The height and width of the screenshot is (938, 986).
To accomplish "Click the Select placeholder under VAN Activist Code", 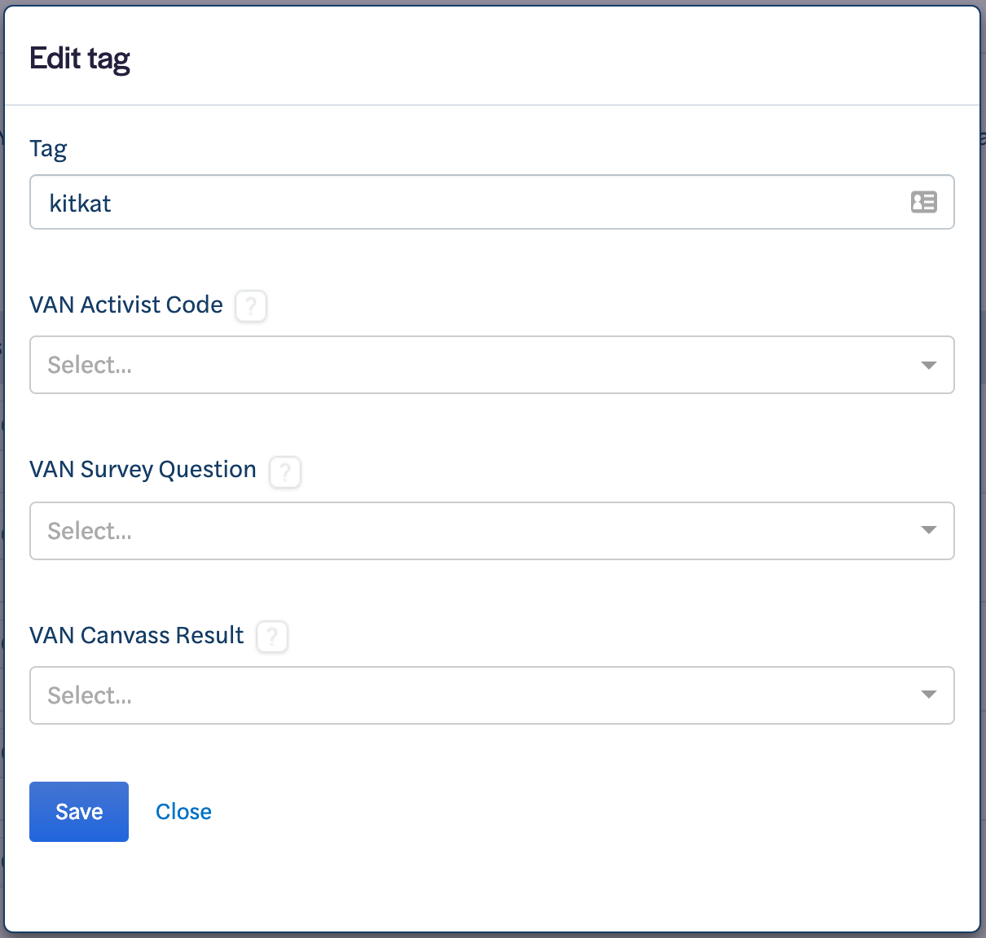I will [90, 365].
